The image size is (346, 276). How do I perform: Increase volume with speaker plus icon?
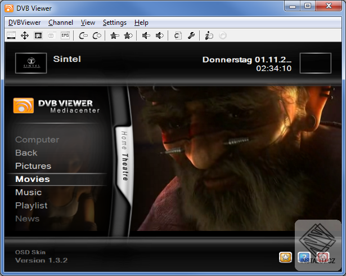click(x=160, y=35)
